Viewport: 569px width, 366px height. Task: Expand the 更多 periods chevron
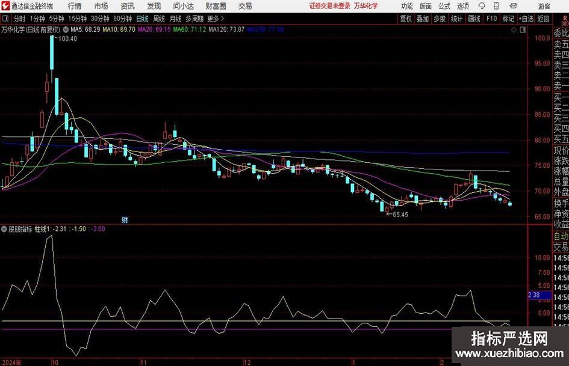point(222,19)
